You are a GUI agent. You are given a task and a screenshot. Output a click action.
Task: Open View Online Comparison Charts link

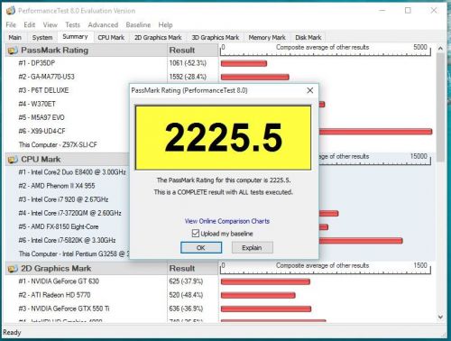pyautogui.click(x=227, y=221)
